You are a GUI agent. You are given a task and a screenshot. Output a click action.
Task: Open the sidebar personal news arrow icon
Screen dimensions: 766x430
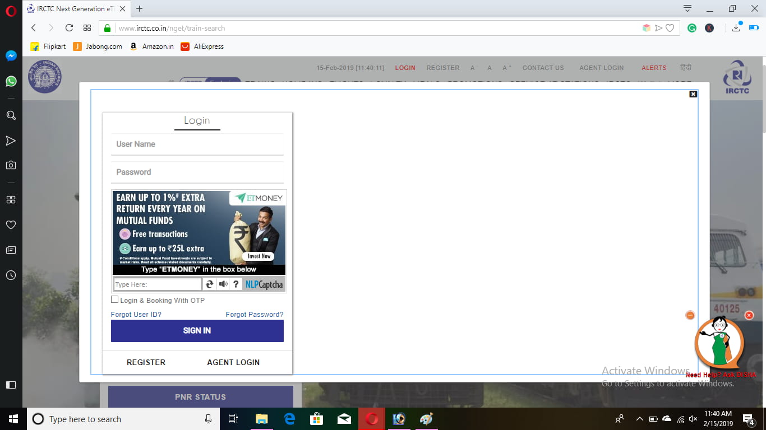11,141
